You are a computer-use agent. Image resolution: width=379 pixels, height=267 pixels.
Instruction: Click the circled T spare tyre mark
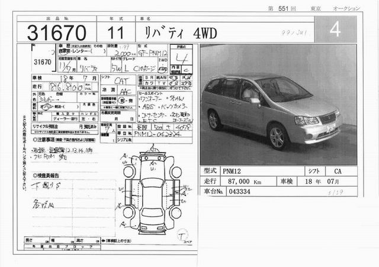click(182, 236)
